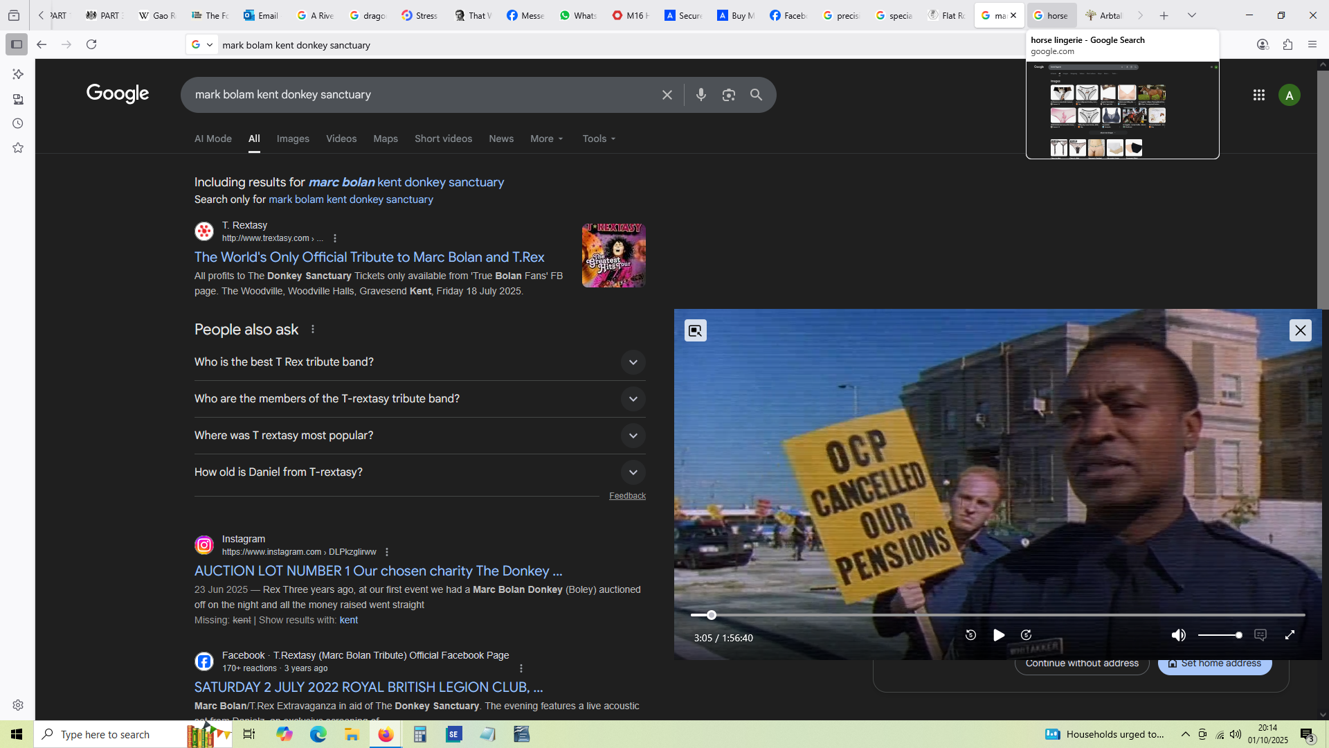Play the paused video
This screenshot has width=1329, height=748.
click(998, 635)
